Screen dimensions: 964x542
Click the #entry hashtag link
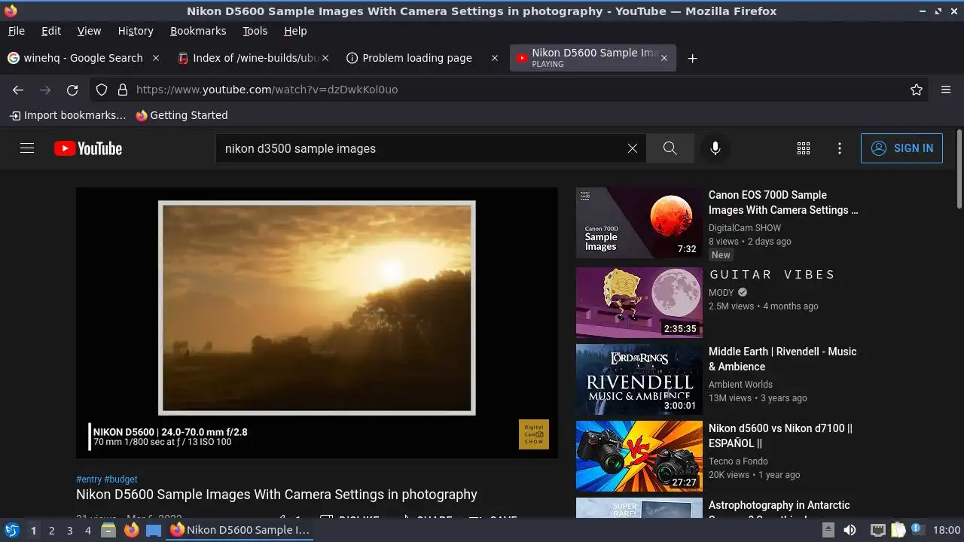[x=89, y=480]
